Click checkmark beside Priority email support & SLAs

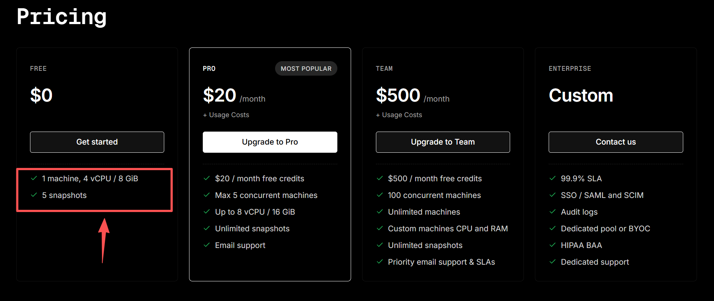pyautogui.click(x=380, y=262)
